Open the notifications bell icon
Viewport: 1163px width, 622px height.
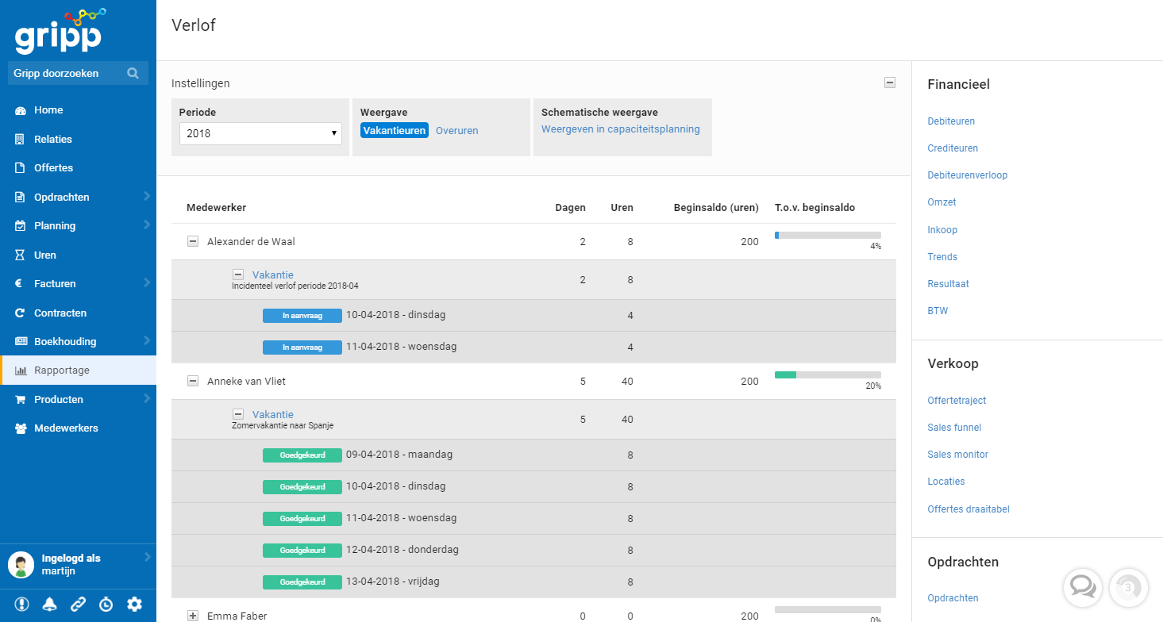[50, 604]
